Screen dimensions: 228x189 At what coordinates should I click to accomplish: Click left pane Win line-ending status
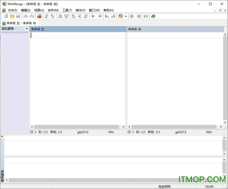pos(111,132)
